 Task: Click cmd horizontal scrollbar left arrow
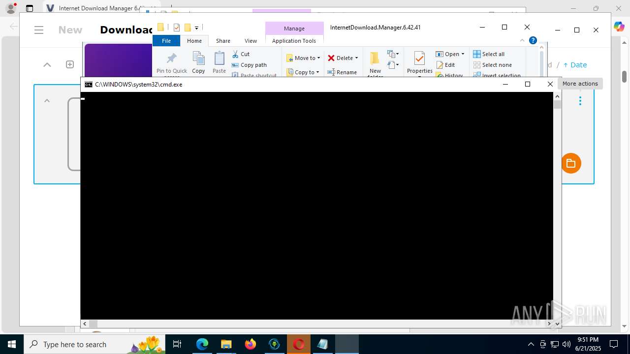pyautogui.click(x=85, y=324)
